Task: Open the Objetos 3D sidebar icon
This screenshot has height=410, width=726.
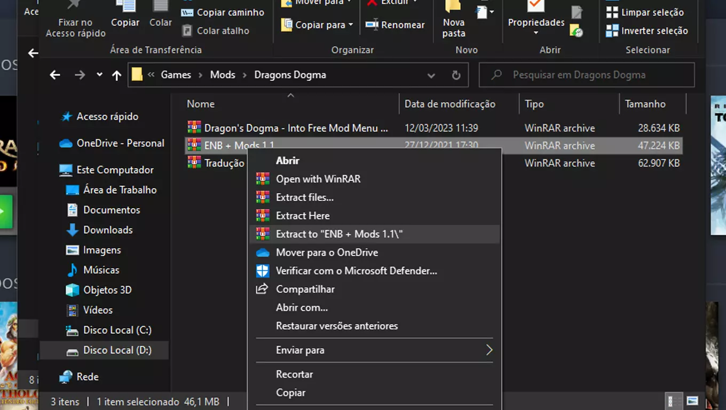Action: (72, 290)
